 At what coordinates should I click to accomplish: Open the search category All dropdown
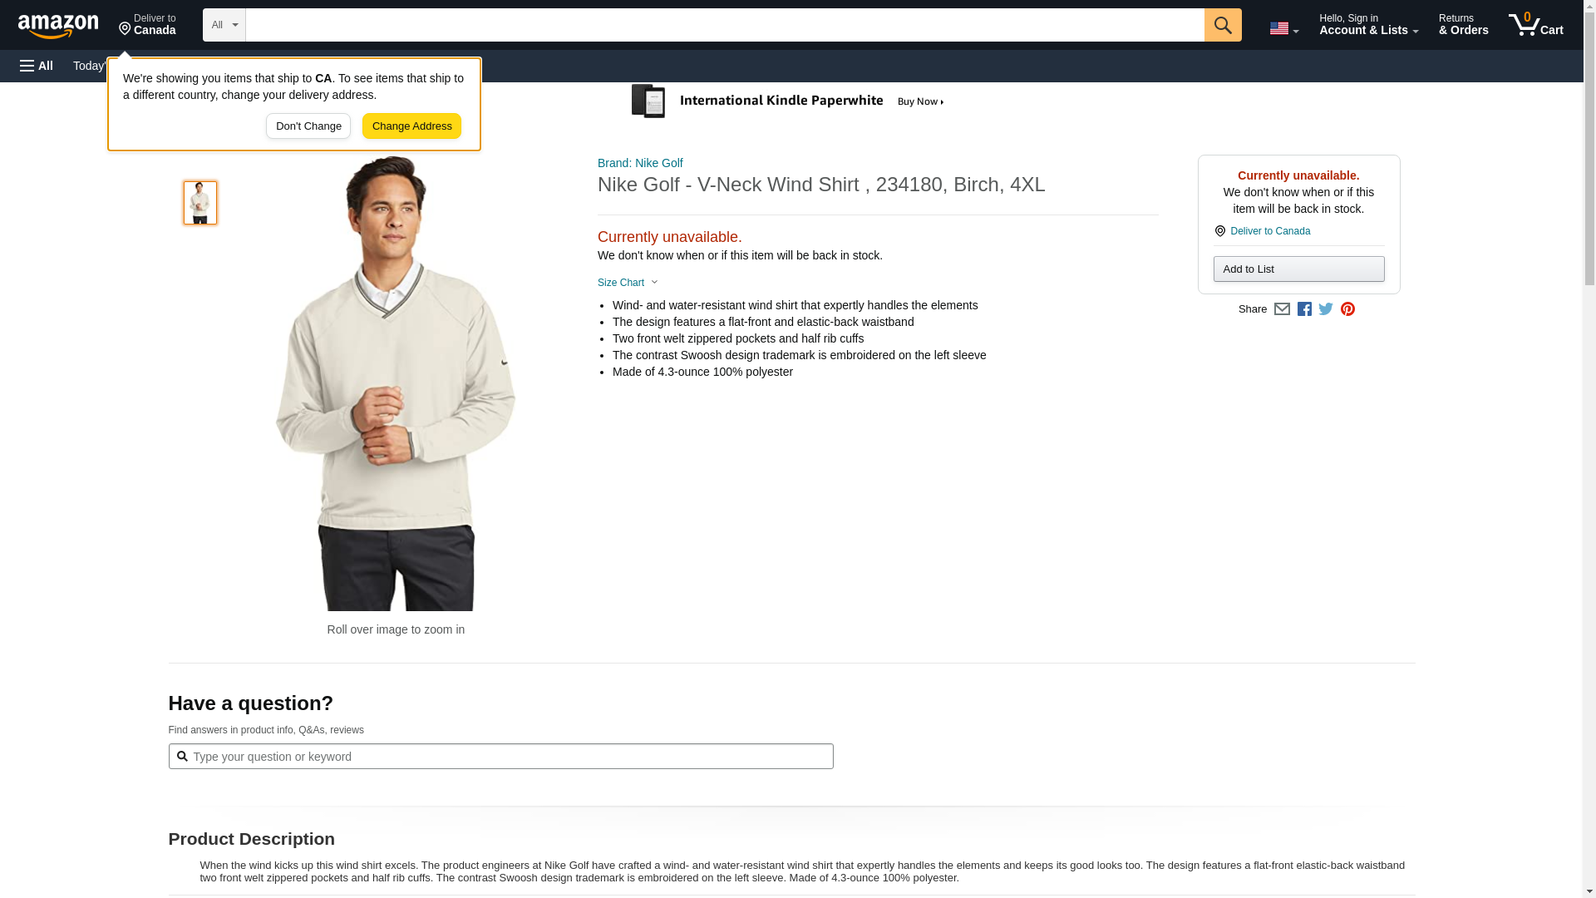[x=224, y=25]
